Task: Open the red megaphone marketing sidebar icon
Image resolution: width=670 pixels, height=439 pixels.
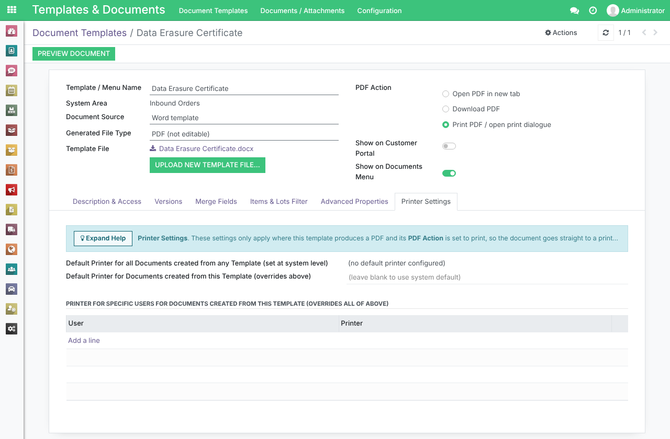Action: click(12, 190)
